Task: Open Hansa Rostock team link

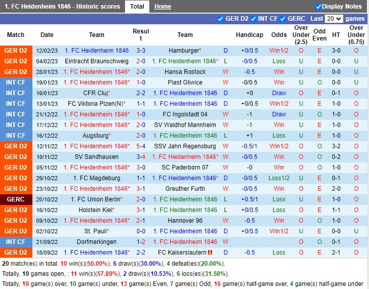Action: 185,72
